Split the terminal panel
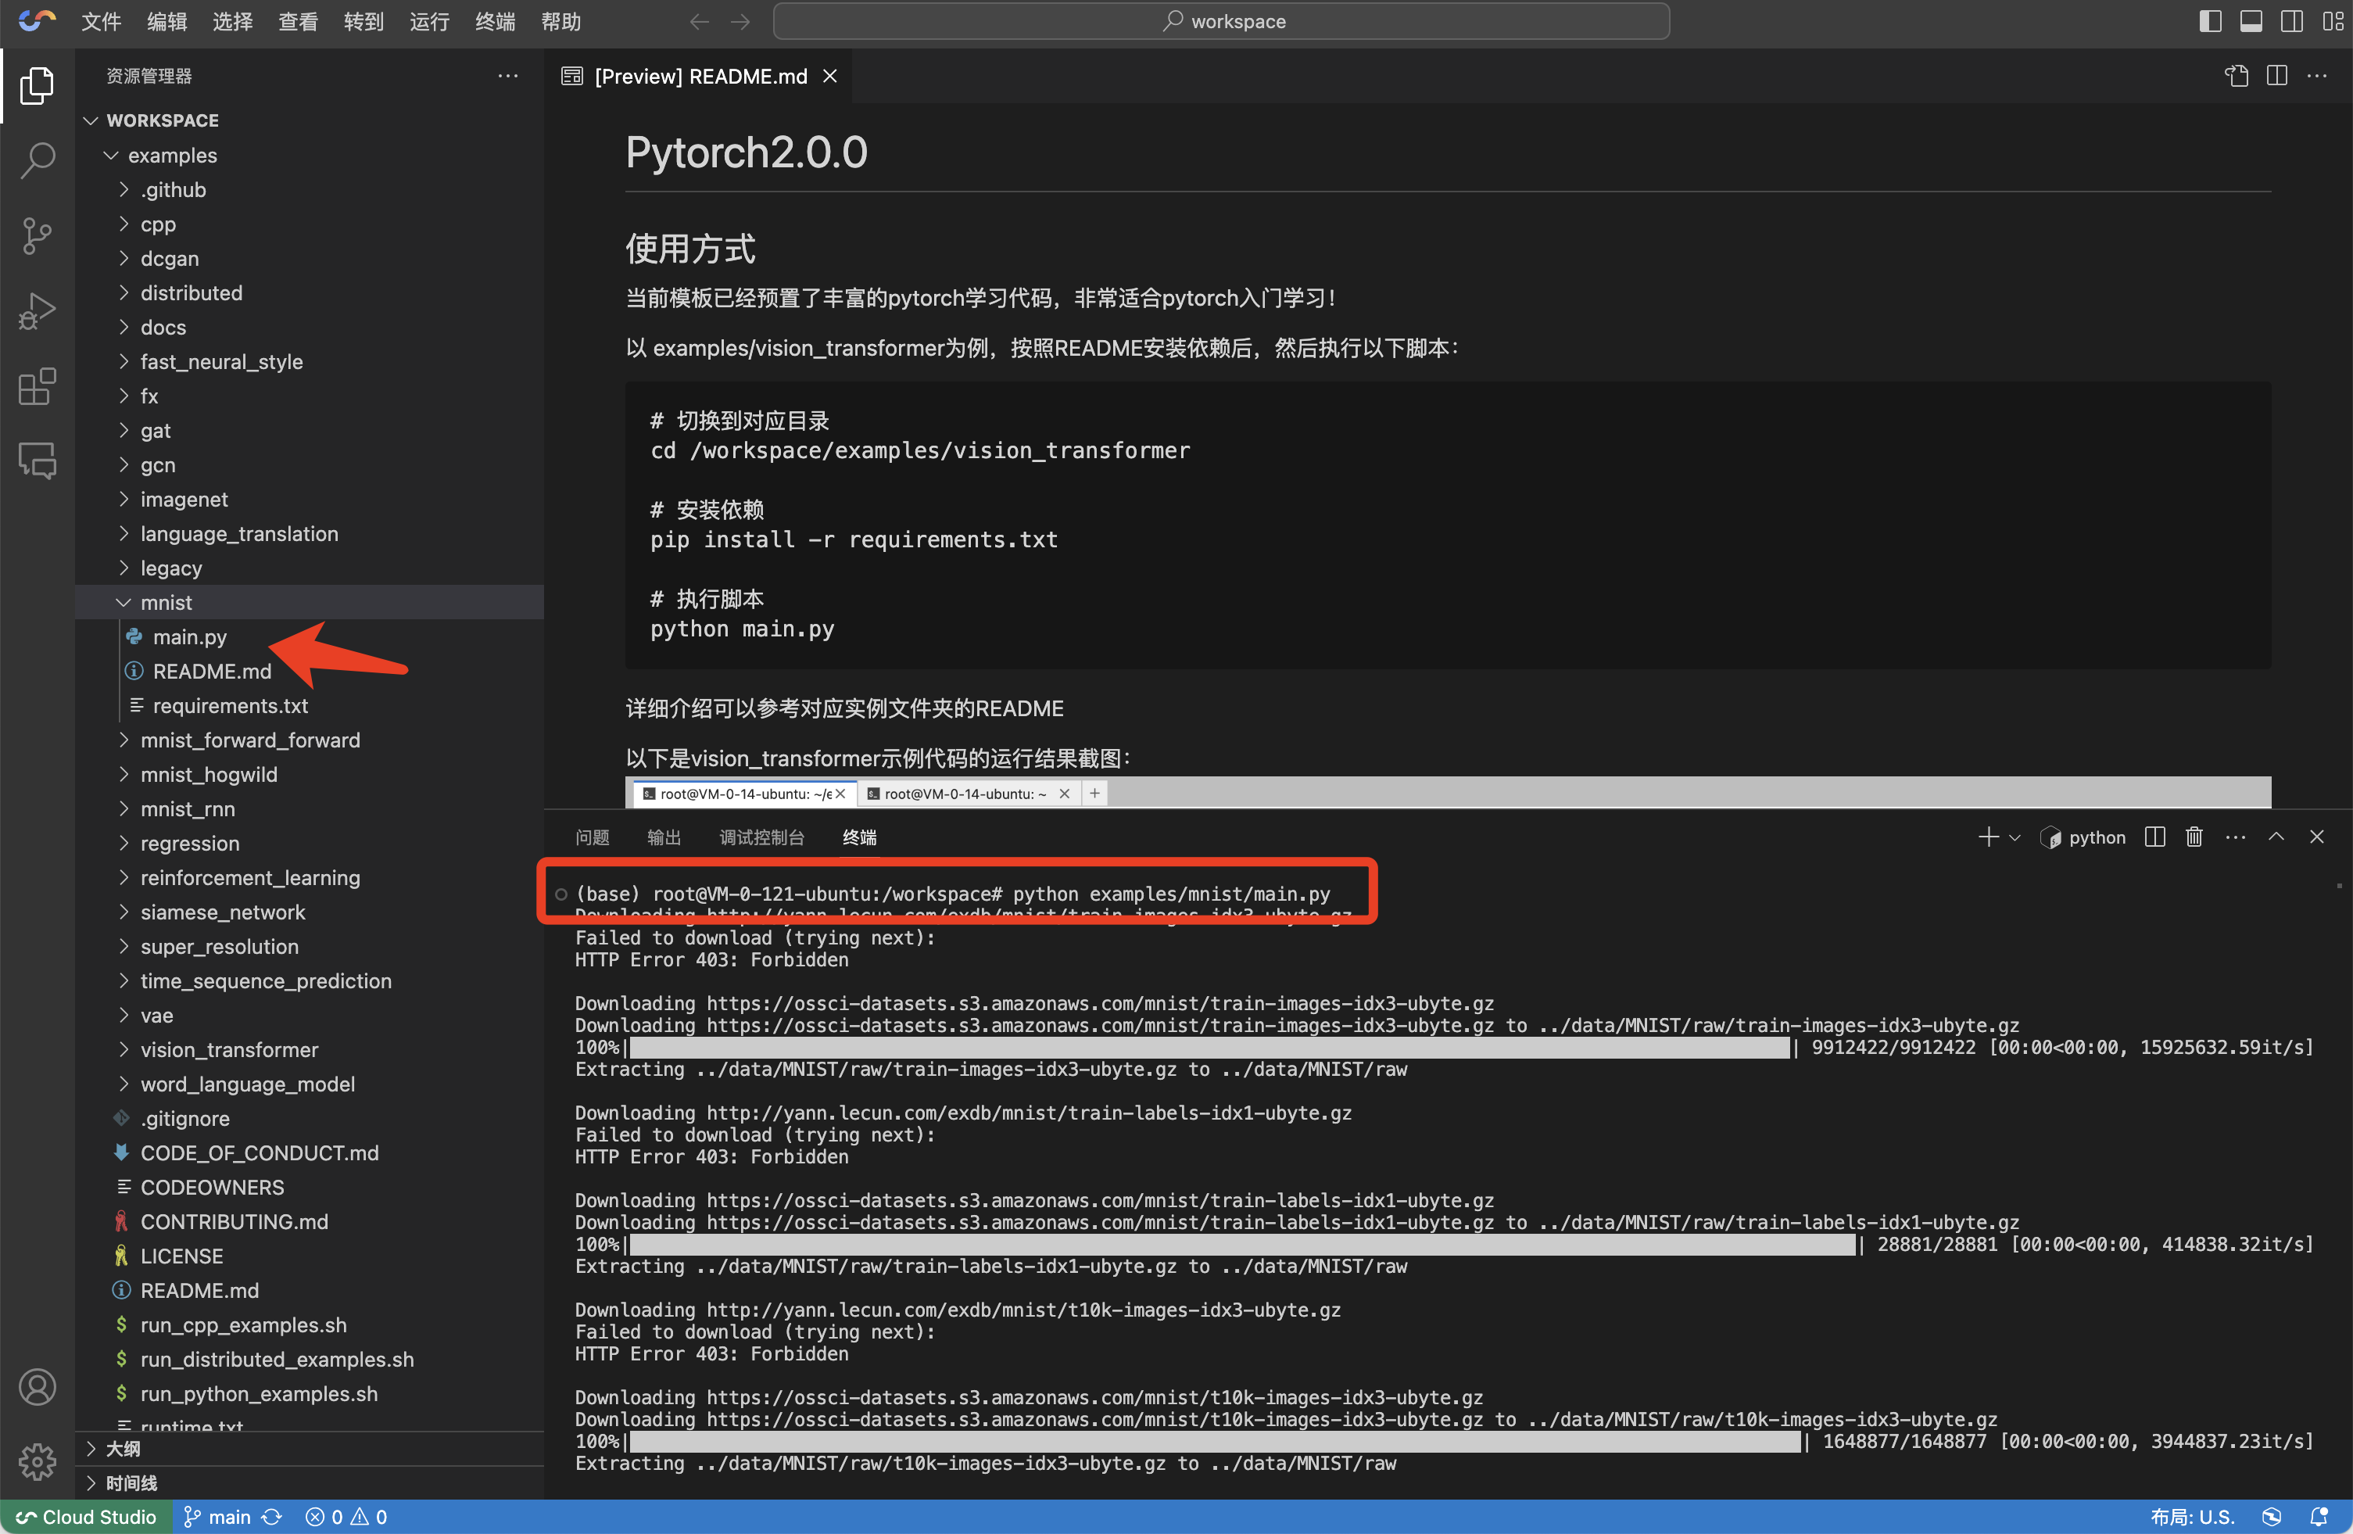The image size is (2353, 1534). point(2155,837)
